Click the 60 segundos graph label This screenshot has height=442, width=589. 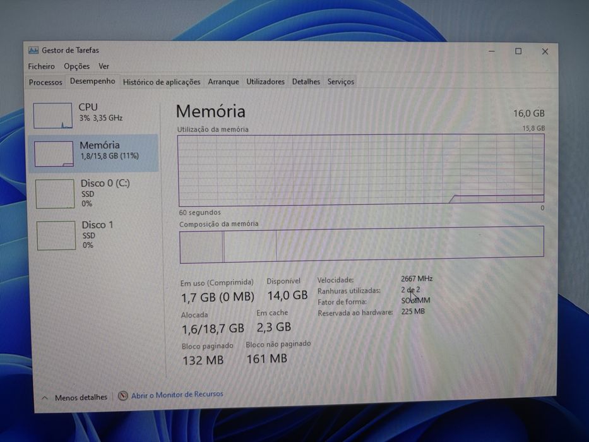(x=200, y=212)
